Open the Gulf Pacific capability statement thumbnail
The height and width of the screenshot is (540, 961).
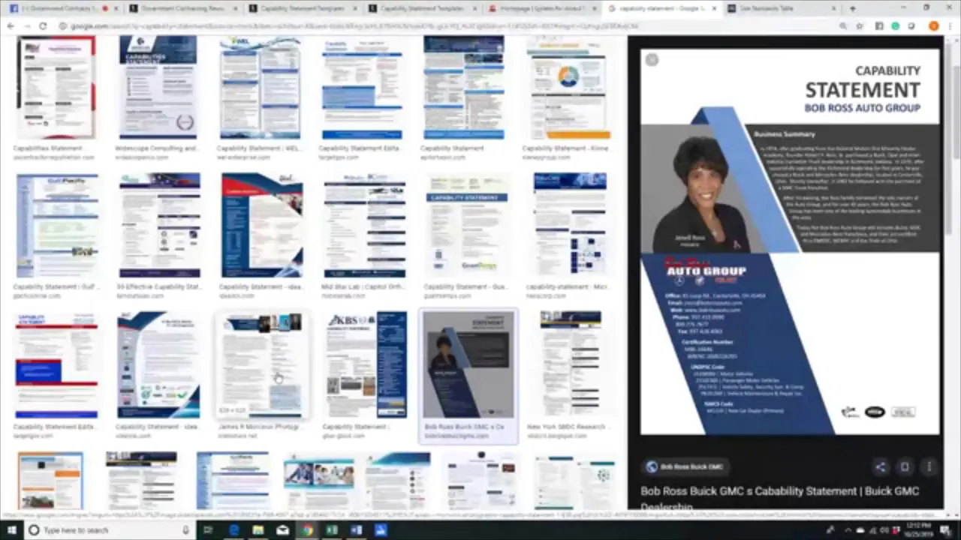[x=57, y=226]
